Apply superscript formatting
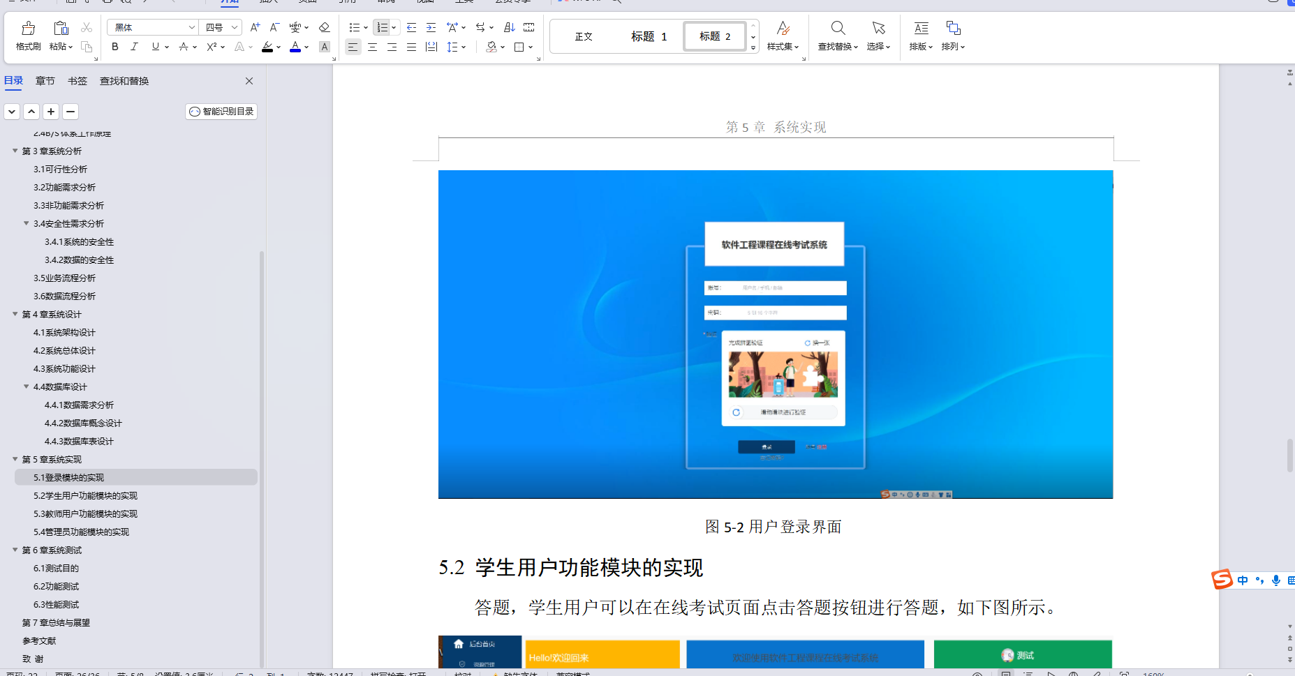The height and width of the screenshot is (676, 1295). 211,47
